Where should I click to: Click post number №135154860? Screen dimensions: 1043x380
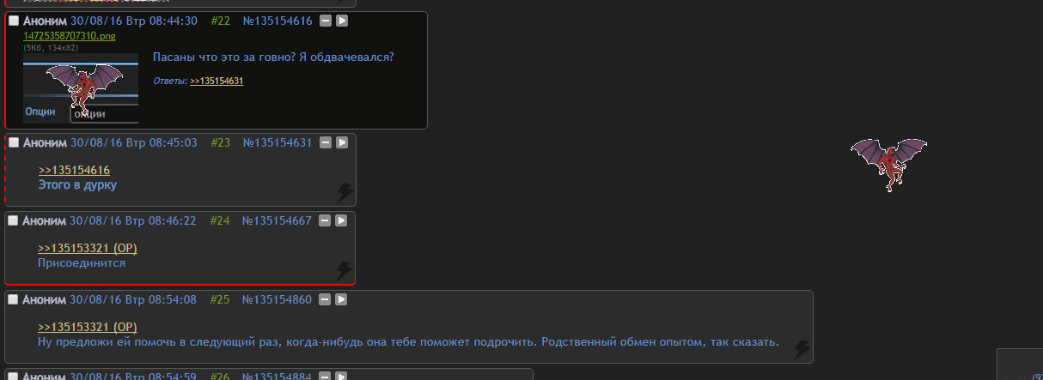pyautogui.click(x=277, y=299)
